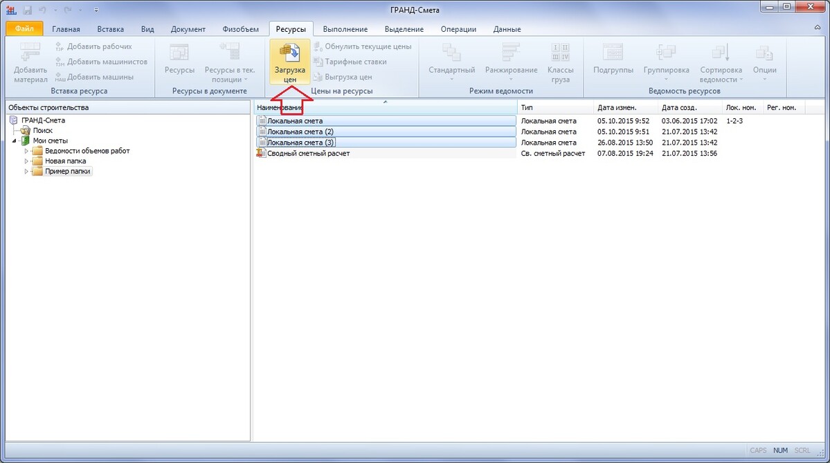This screenshot has width=830, height=463.
Task: Open Группировка dropdown
Action: 666,62
